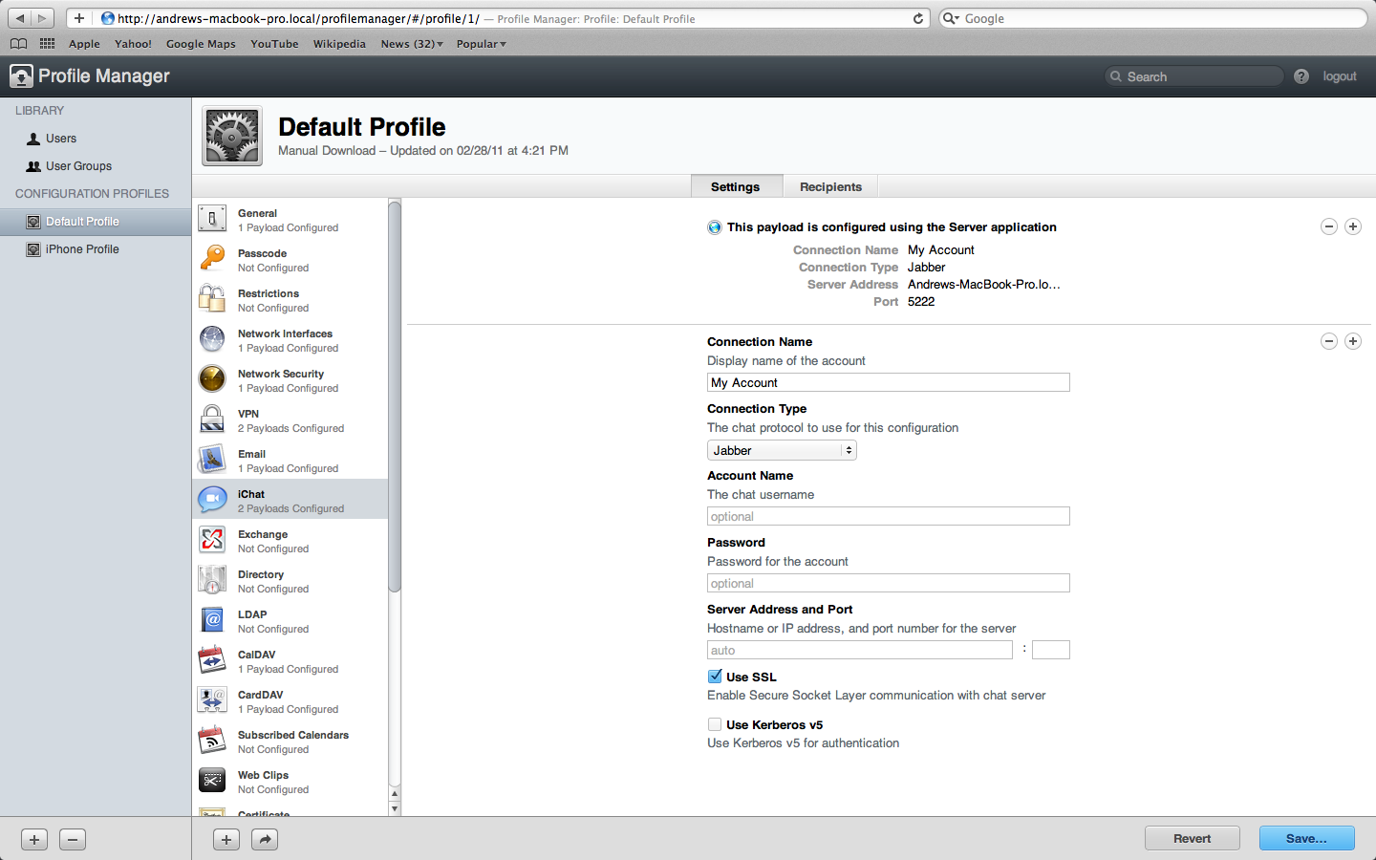
Task: Click the share arrow button
Action: [265, 840]
